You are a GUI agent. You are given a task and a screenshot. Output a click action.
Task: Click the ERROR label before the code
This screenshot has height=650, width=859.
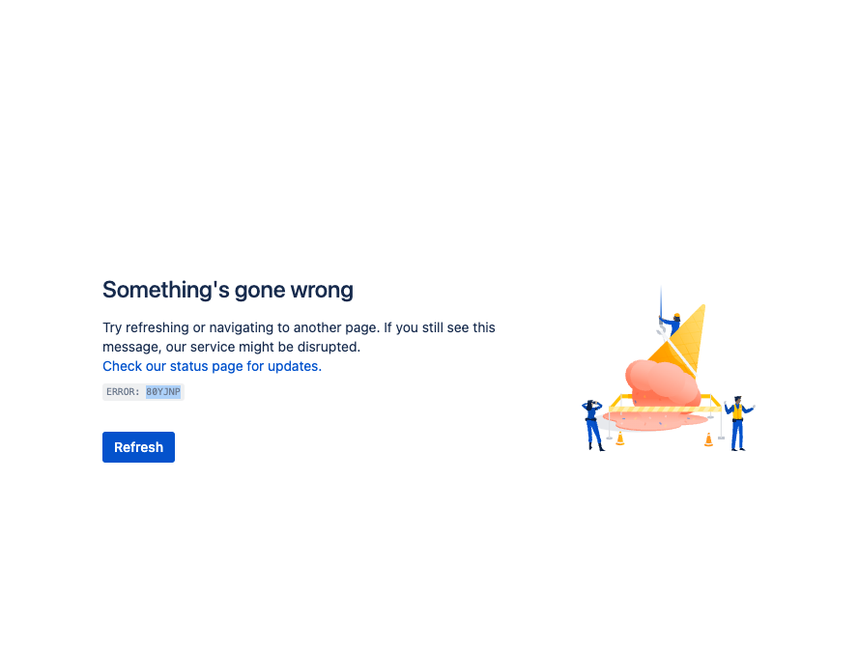[123, 391]
